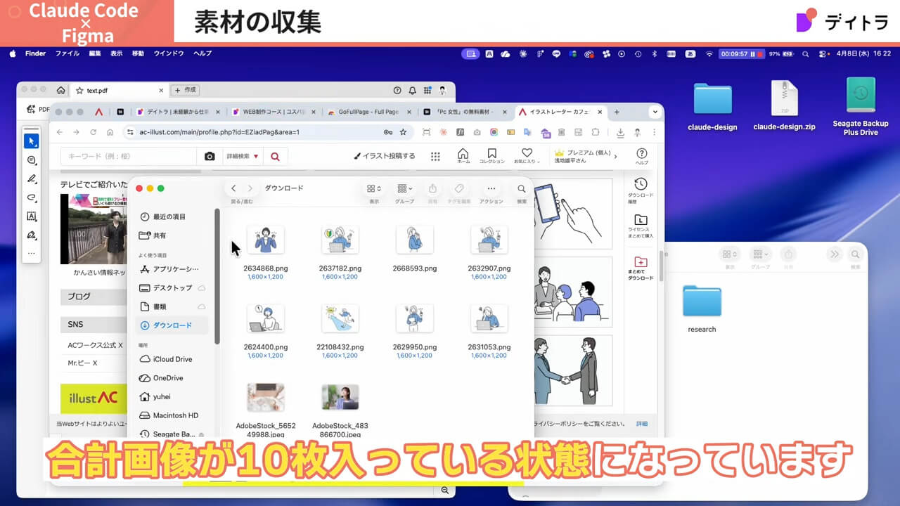Go to ホーム home icon on illustAC
The width and height of the screenshot is (900, 506).
(463, 156)
